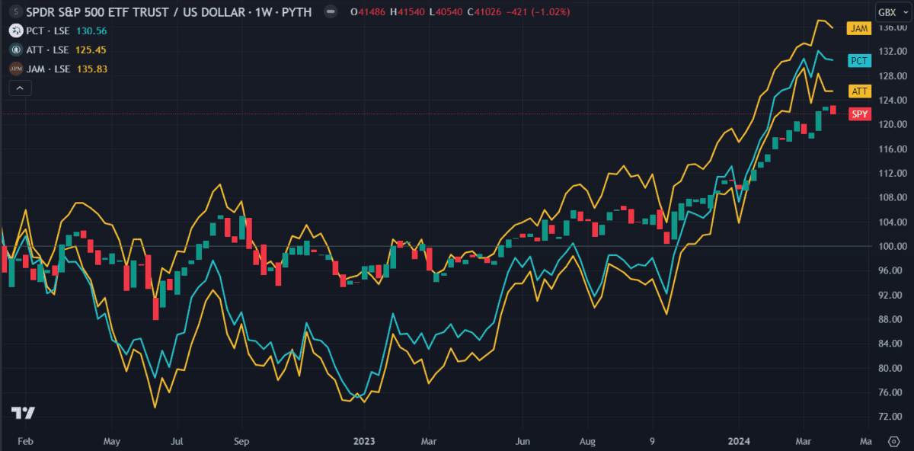Screen dimensions: 914x451
Task: Click the JAM symbol logo icon
Action: pyautogui.click(x=15, y=69)
